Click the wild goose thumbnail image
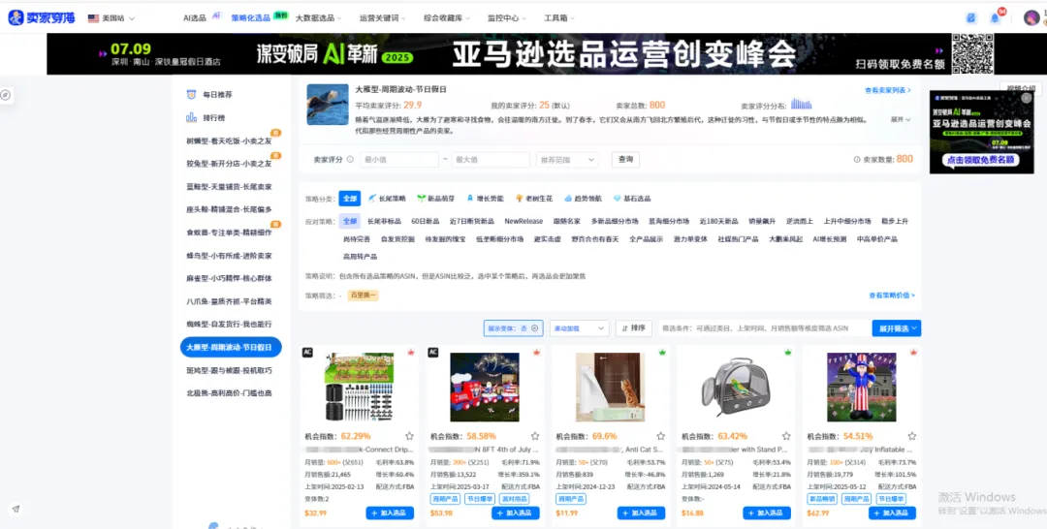The width and height of the screenshot is (1047, 529). pos(328,104)
